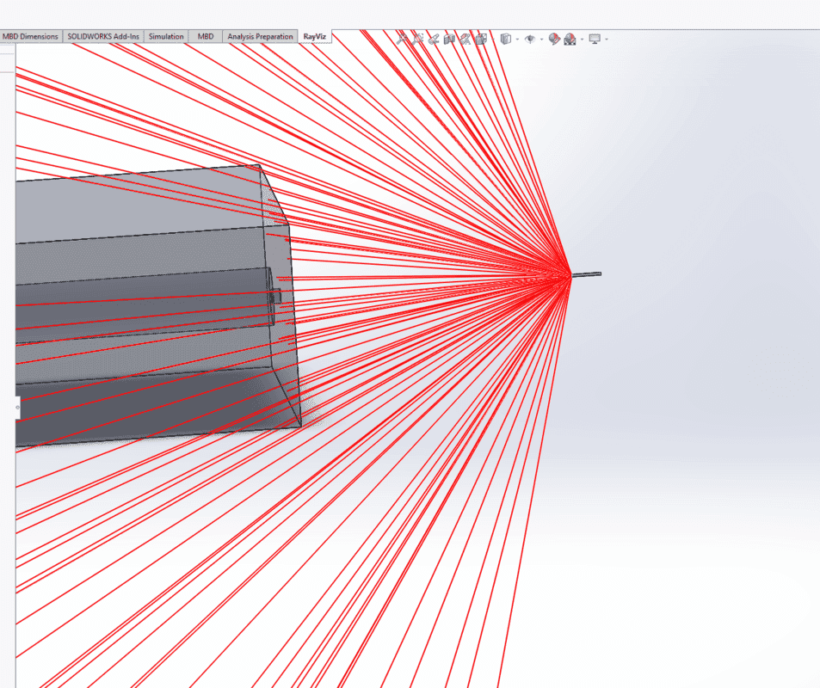Click the Display Style icon
The height and width of the screenshot is (688, 820).
click(x=506, y=39)
